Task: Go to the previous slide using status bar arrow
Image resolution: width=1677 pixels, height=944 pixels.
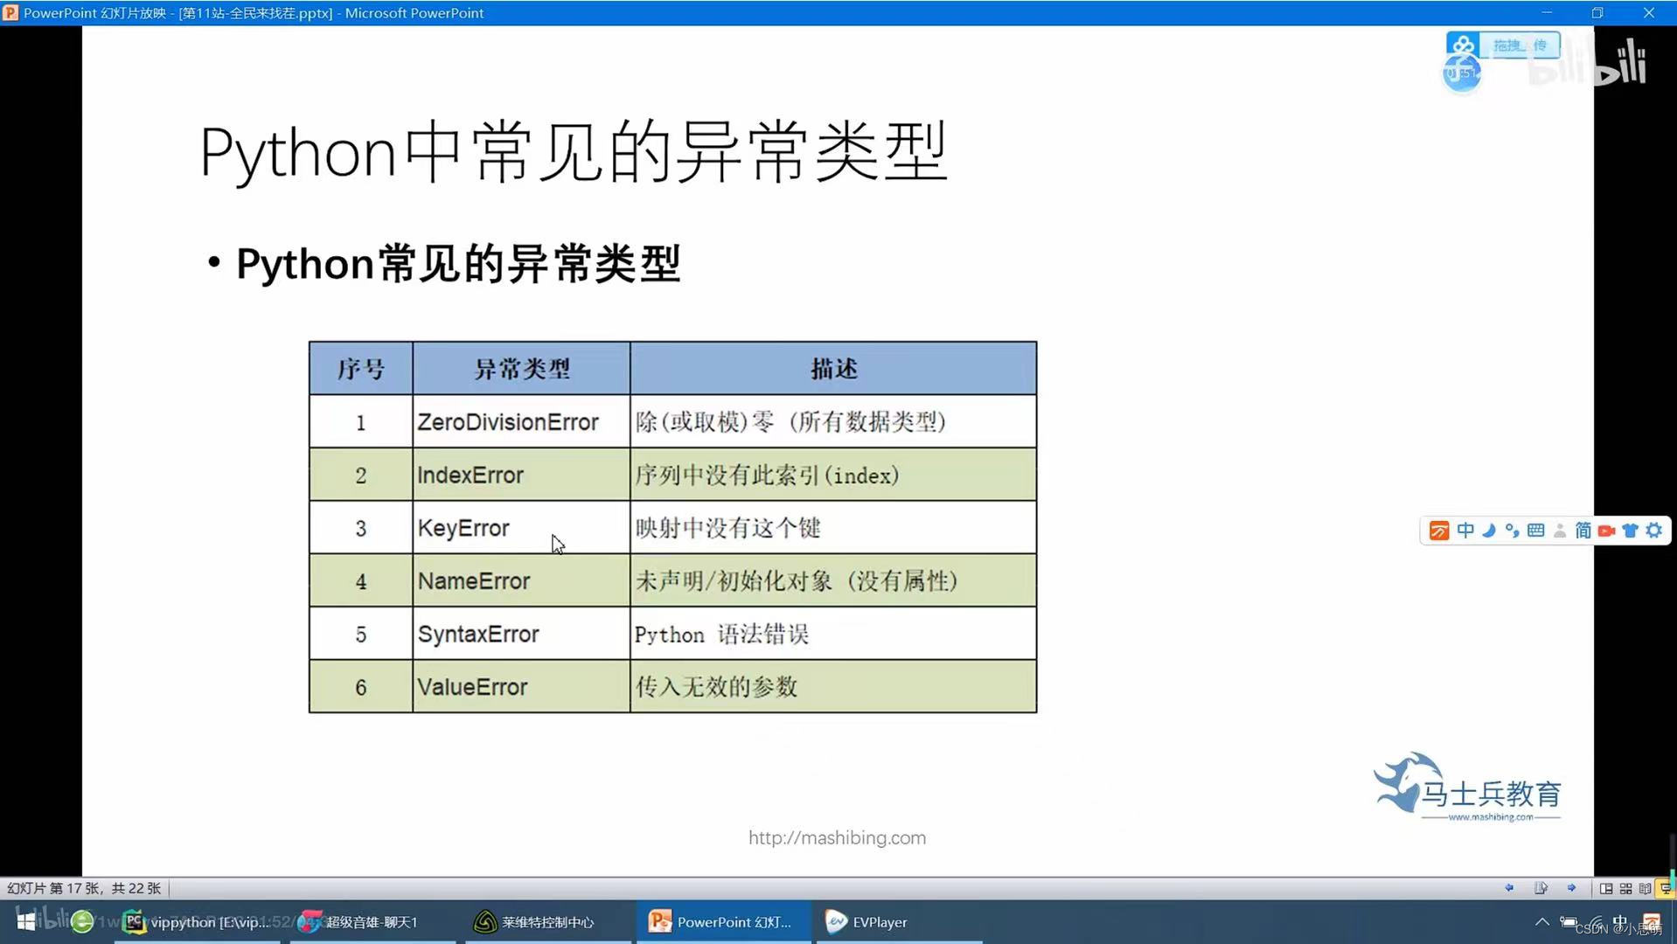Action: coord(1509,888)
